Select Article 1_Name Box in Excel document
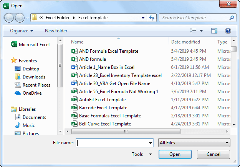 [x=103, y=67]
